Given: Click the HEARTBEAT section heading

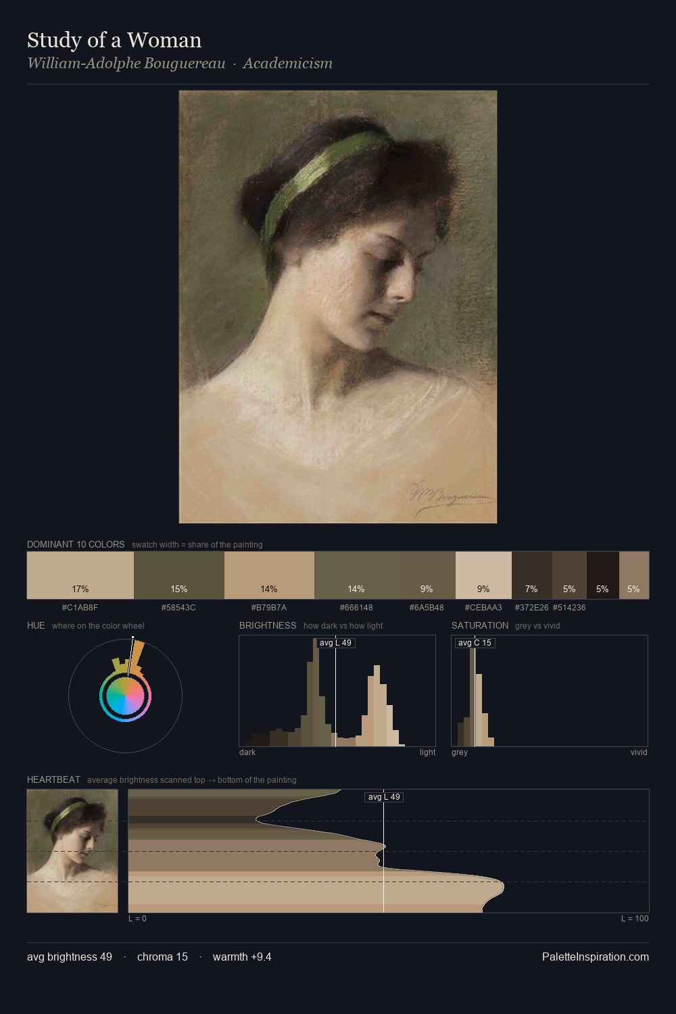Looking at the screenshot, I should 53,779.
